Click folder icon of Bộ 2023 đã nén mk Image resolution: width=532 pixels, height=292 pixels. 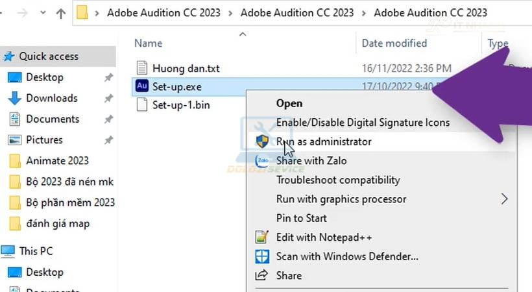(x=15, y=182)
